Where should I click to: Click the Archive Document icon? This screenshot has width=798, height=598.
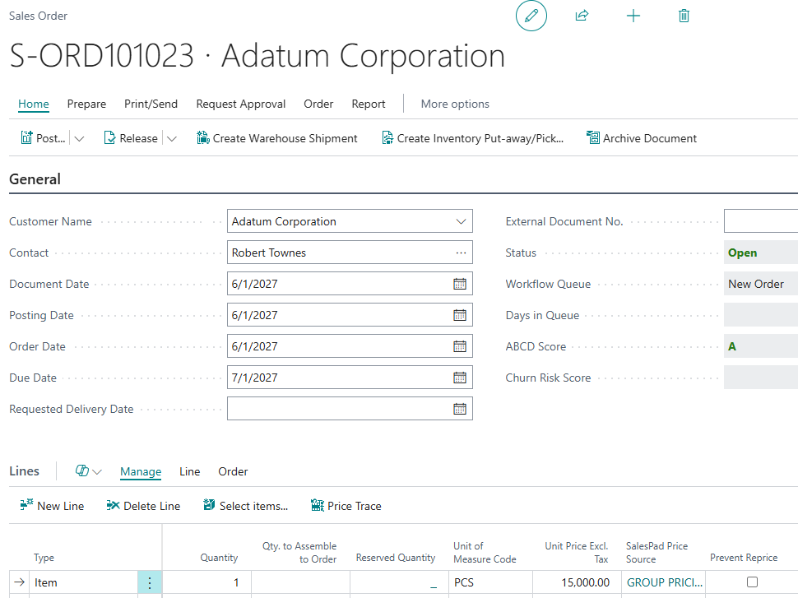point(593,138)
